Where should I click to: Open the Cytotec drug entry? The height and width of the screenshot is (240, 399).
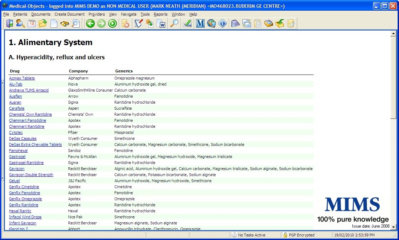click(x=16, y=132)
